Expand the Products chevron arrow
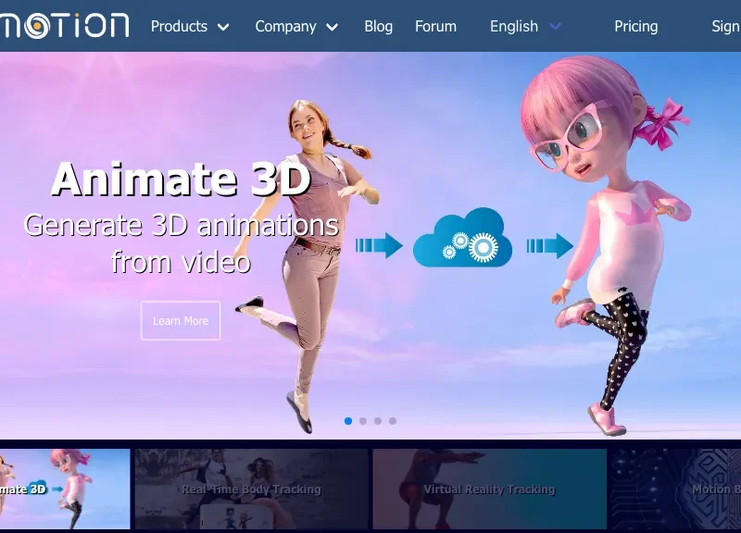The height and width of the screenshot is (533, 741). (x=222, y=27)
